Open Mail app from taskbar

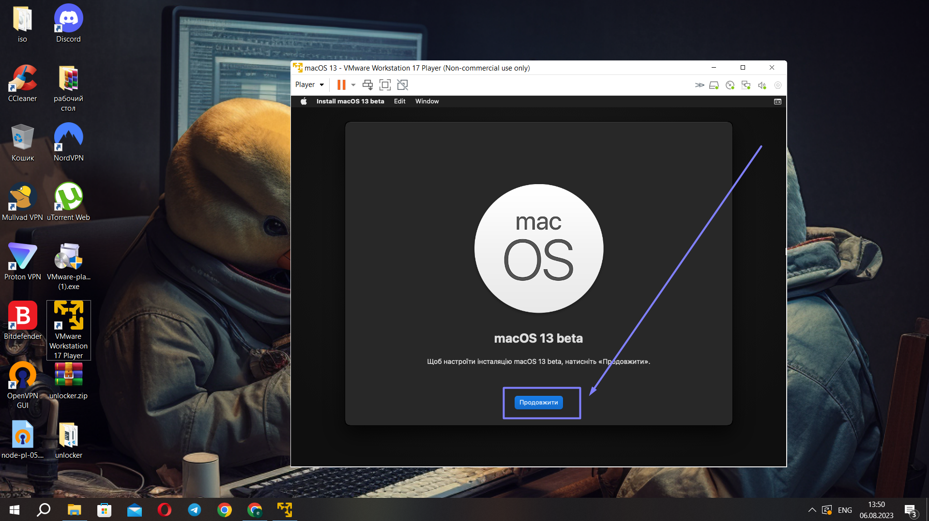[134, 510]
